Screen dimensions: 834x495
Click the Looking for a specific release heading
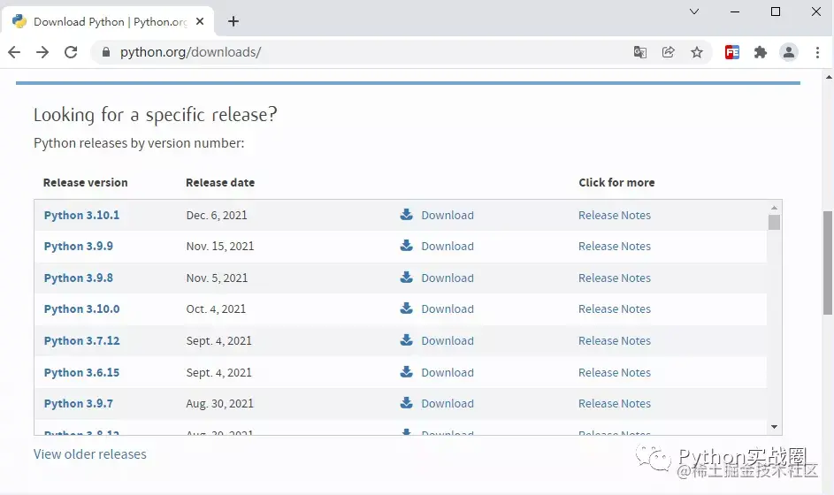tap(156, 115)
